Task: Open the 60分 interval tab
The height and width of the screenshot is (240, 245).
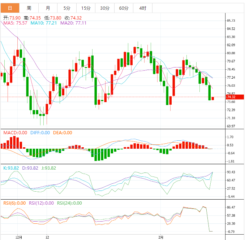Action: click(124, 8)
